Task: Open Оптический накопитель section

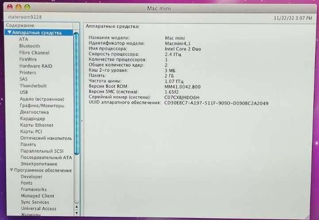Action: point(46,138)
